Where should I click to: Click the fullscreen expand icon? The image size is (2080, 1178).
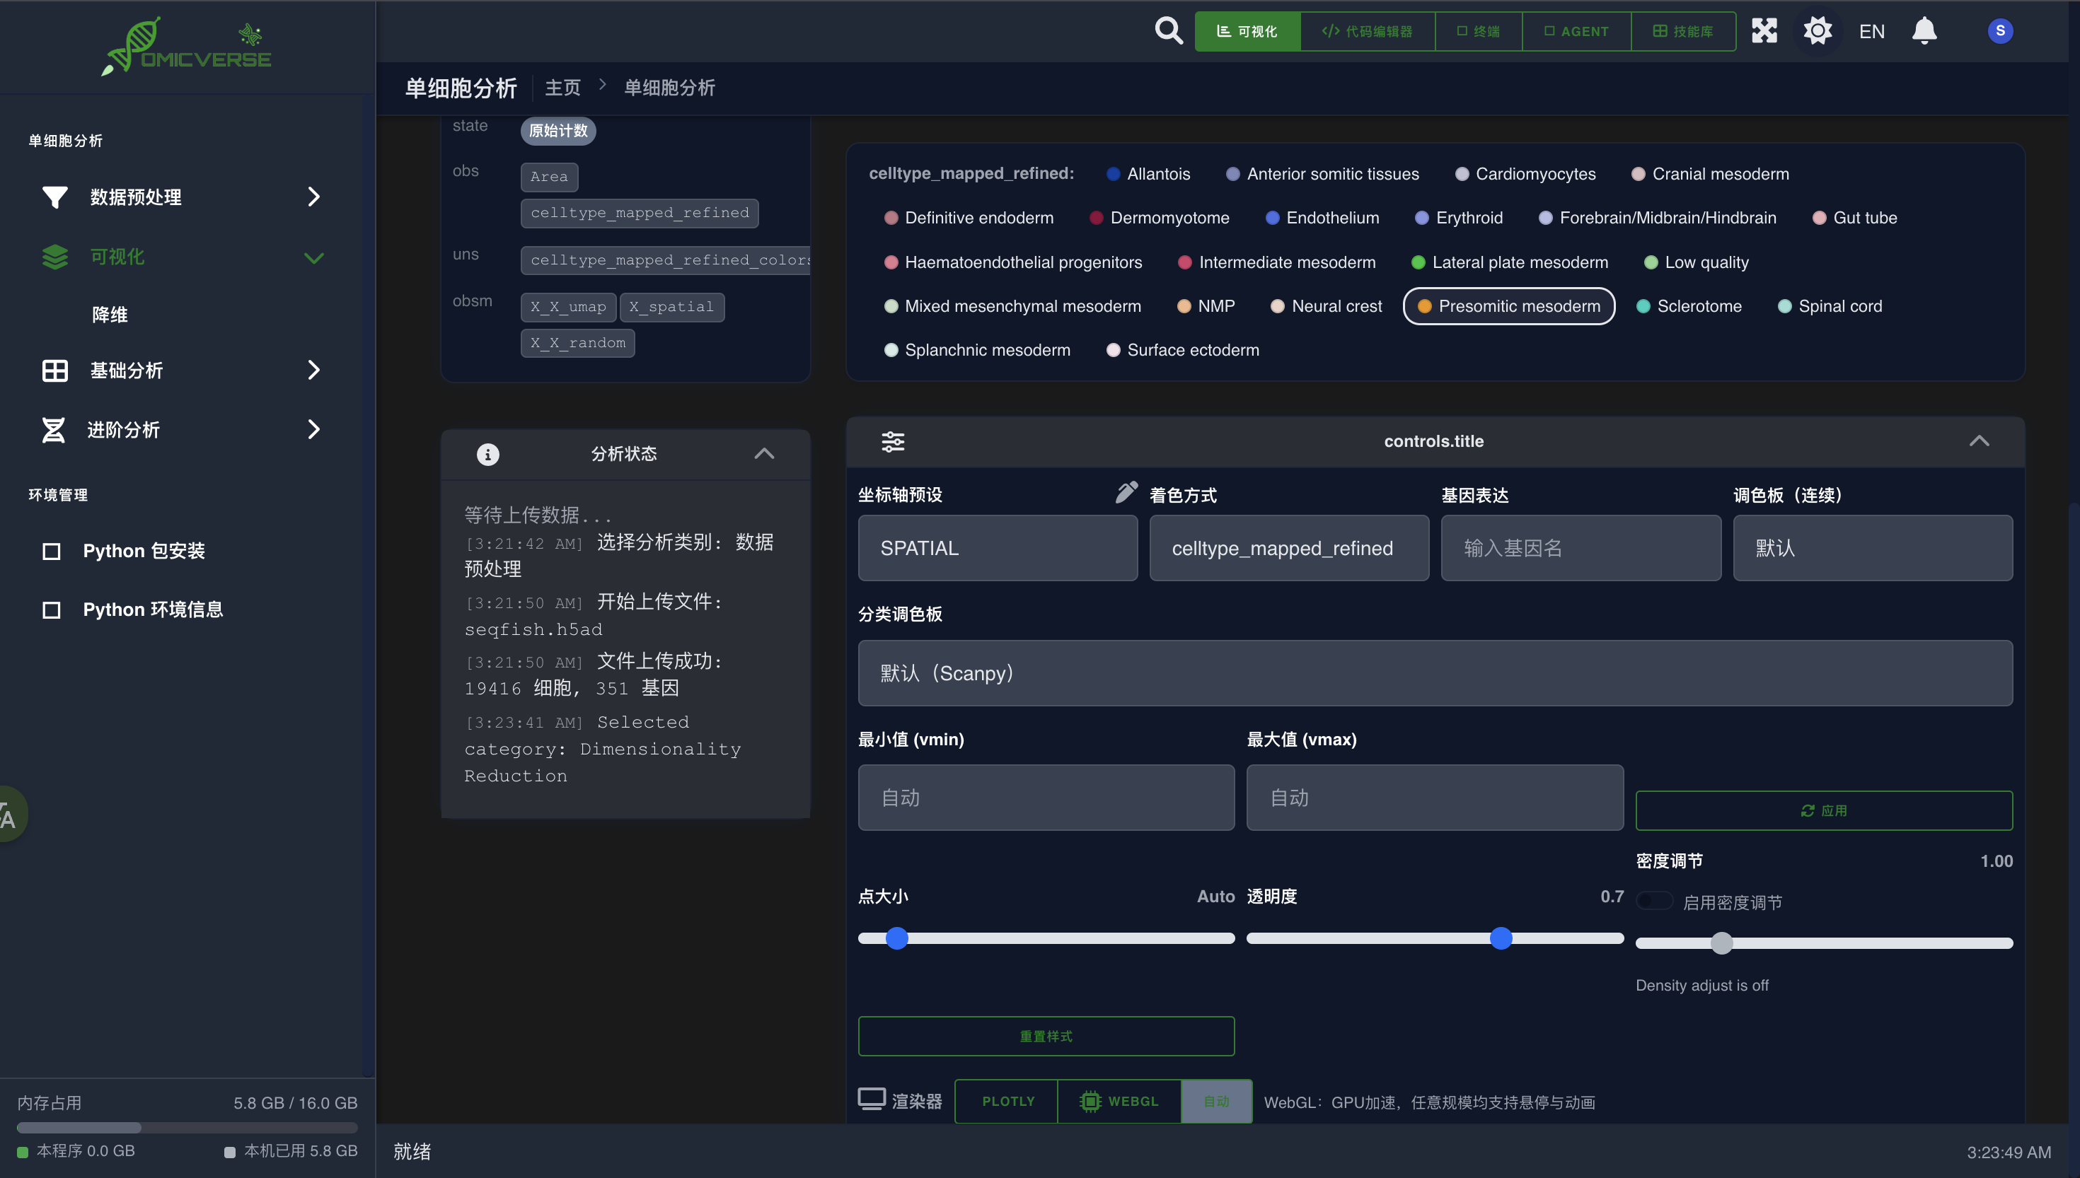1764,30
